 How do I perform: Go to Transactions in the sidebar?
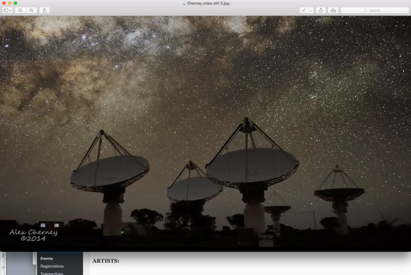click(x=52, y=273)
